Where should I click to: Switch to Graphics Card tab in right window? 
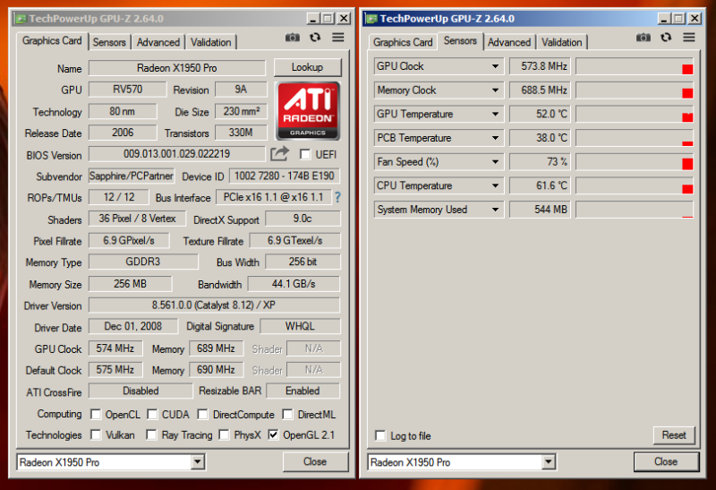point(403,42)
